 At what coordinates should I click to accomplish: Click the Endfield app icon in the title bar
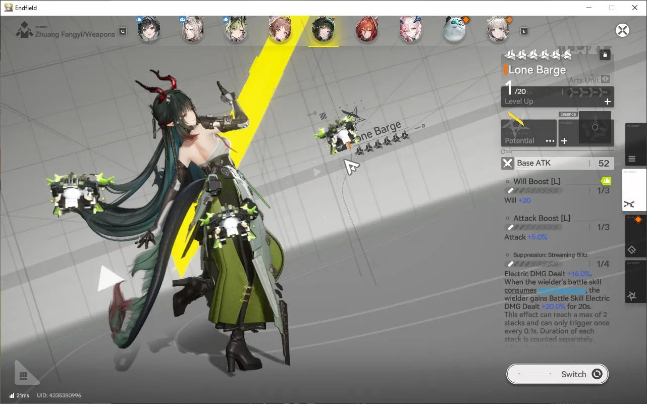tap(8, 8)
